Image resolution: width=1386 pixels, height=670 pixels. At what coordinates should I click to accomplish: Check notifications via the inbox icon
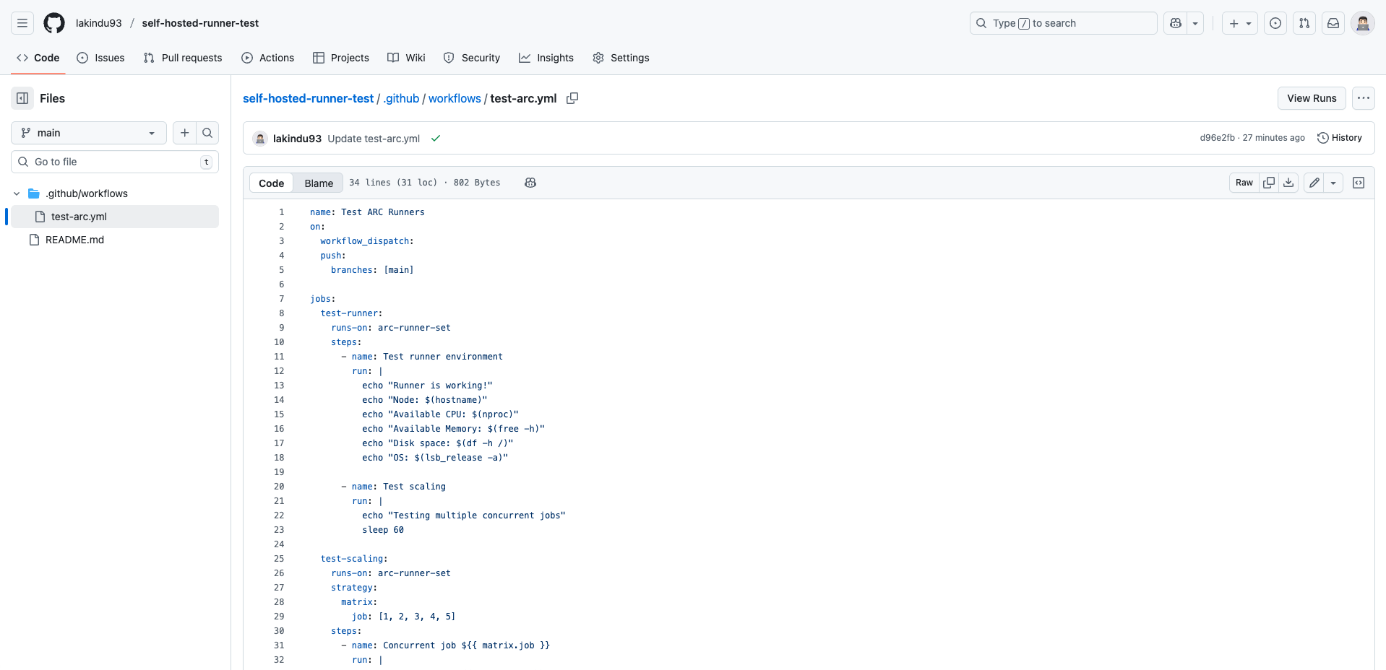click(x=1333, y=23)
